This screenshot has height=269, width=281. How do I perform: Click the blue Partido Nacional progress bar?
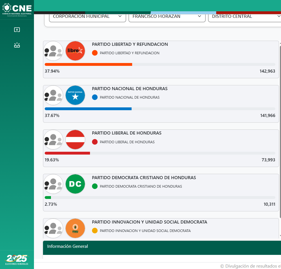[88, 109]
